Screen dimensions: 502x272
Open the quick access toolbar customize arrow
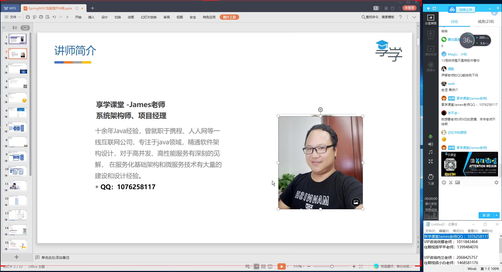pyautogui.click(x=67, y=17)
